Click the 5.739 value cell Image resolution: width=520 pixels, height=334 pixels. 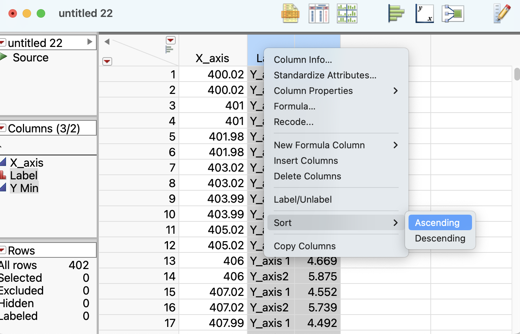[318, 308]
